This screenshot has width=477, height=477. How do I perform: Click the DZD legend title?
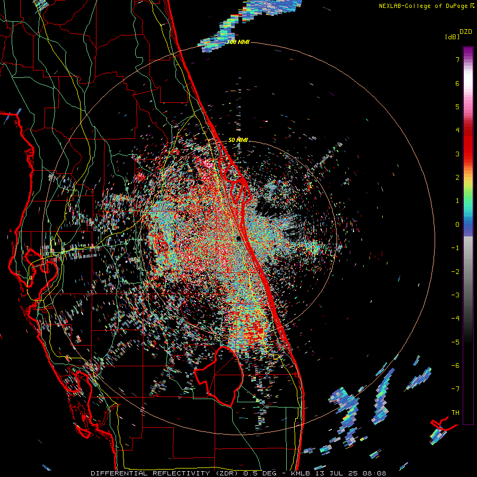pyautogui.click(x=466, y=32)
